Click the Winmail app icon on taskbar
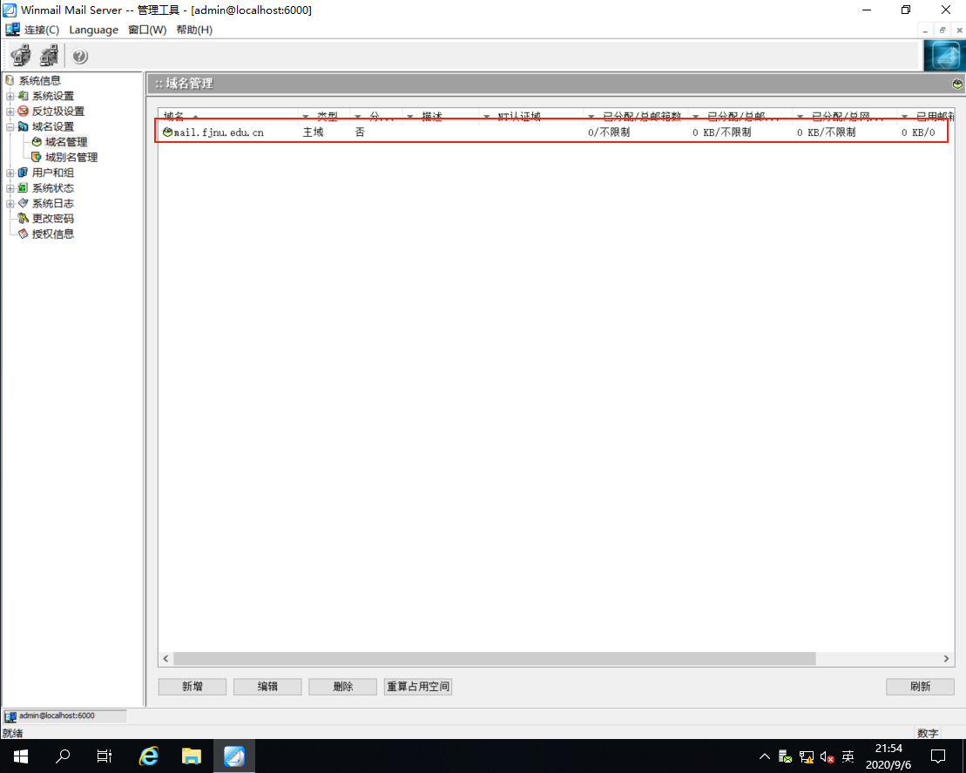 click(234, 756)
